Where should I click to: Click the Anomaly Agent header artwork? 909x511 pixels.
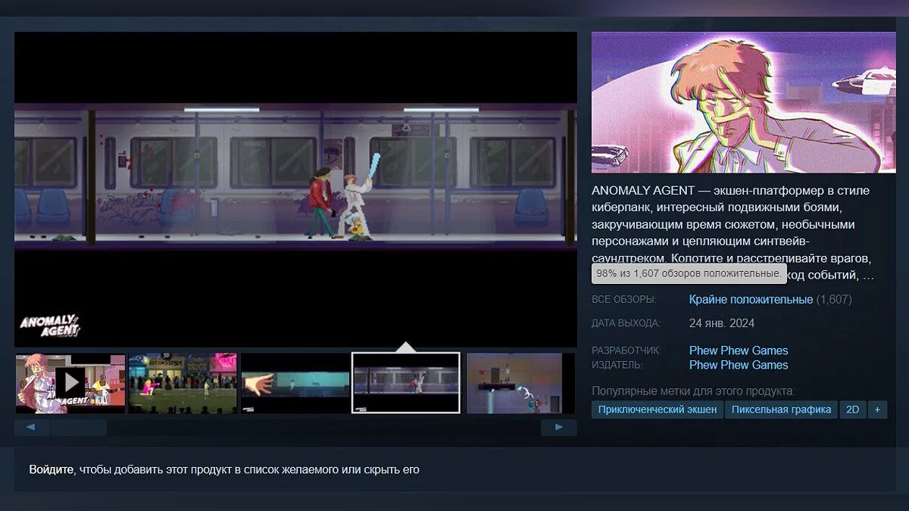pos(743,102)
